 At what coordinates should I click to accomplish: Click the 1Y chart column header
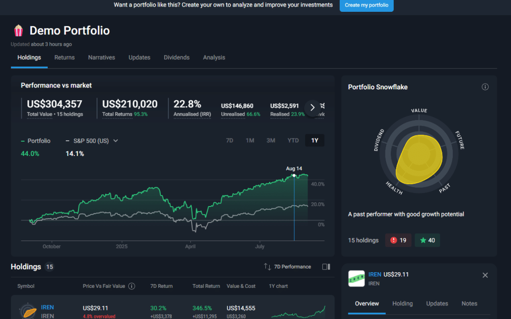tap(278, 286)
